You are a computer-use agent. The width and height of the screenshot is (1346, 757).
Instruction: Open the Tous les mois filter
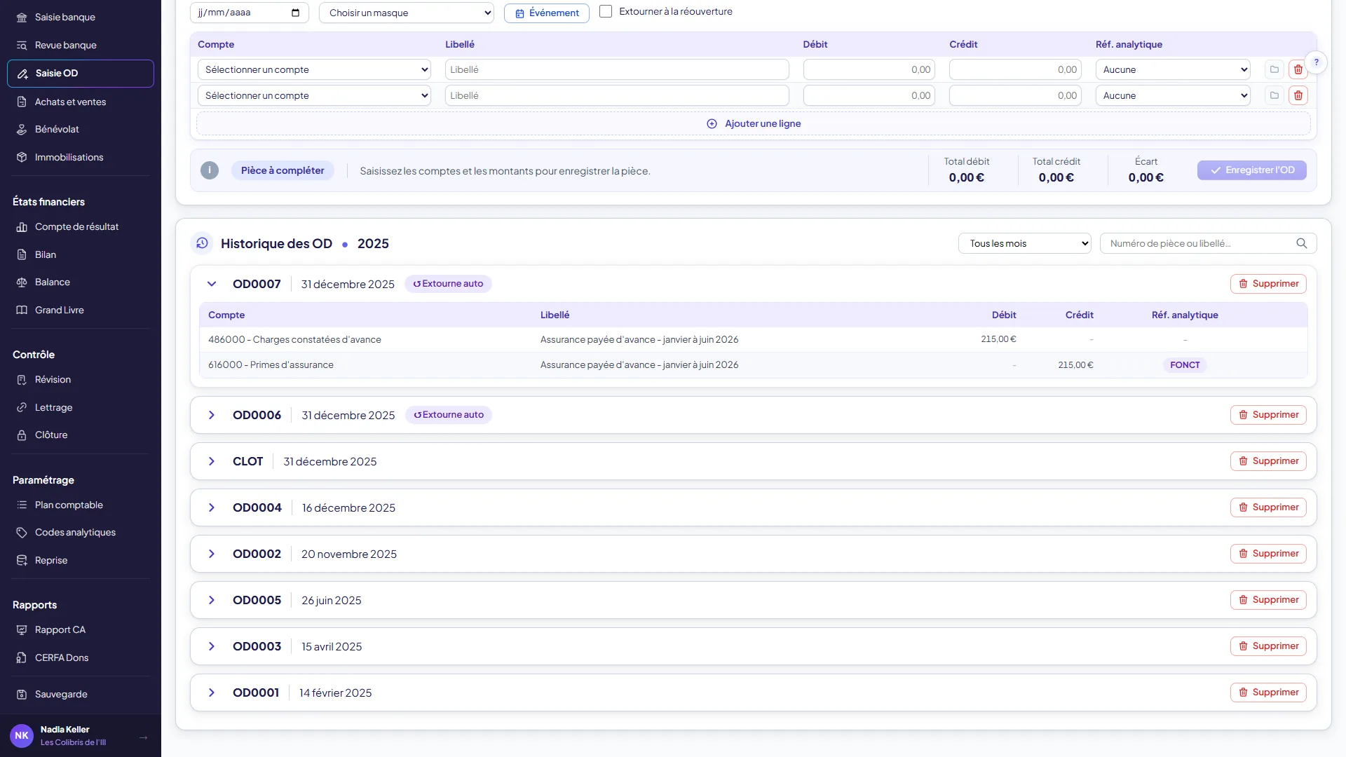click(x=1025, y=243)
